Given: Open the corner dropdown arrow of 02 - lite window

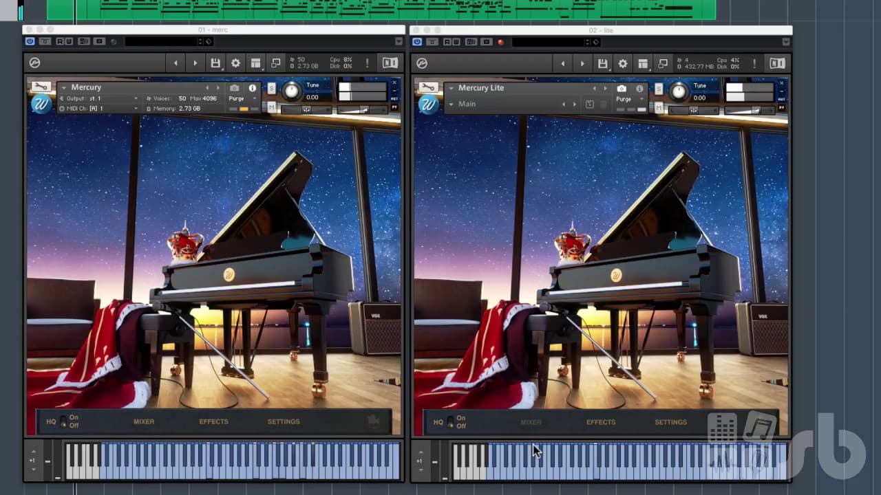Looking at the screenshot, I should click(x=786, y=41).
